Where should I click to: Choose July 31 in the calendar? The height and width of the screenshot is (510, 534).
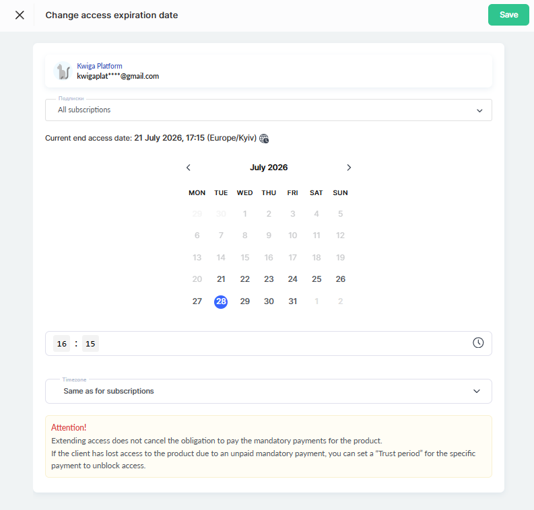pyautogui.click(x=292, y=301)
